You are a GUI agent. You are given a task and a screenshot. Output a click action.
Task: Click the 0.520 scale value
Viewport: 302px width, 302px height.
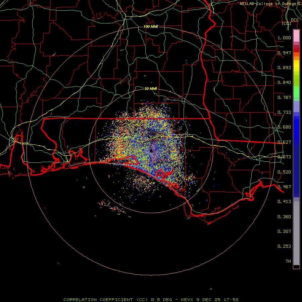click(284, 172)
